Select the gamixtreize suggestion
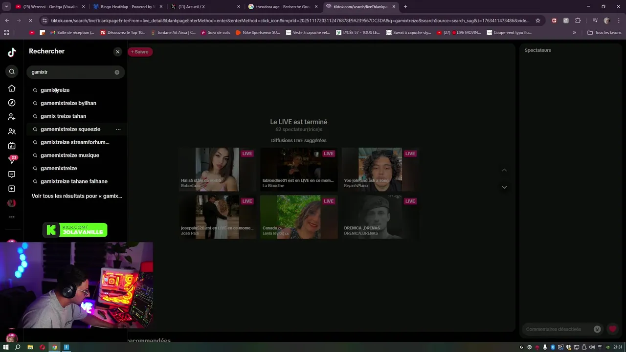 tap(55, 90)
